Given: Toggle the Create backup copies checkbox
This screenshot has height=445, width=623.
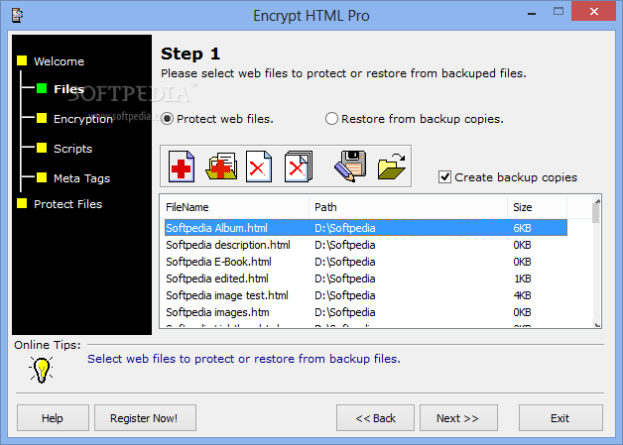Looking at the screenshot, I should click(x=444, y=177).
